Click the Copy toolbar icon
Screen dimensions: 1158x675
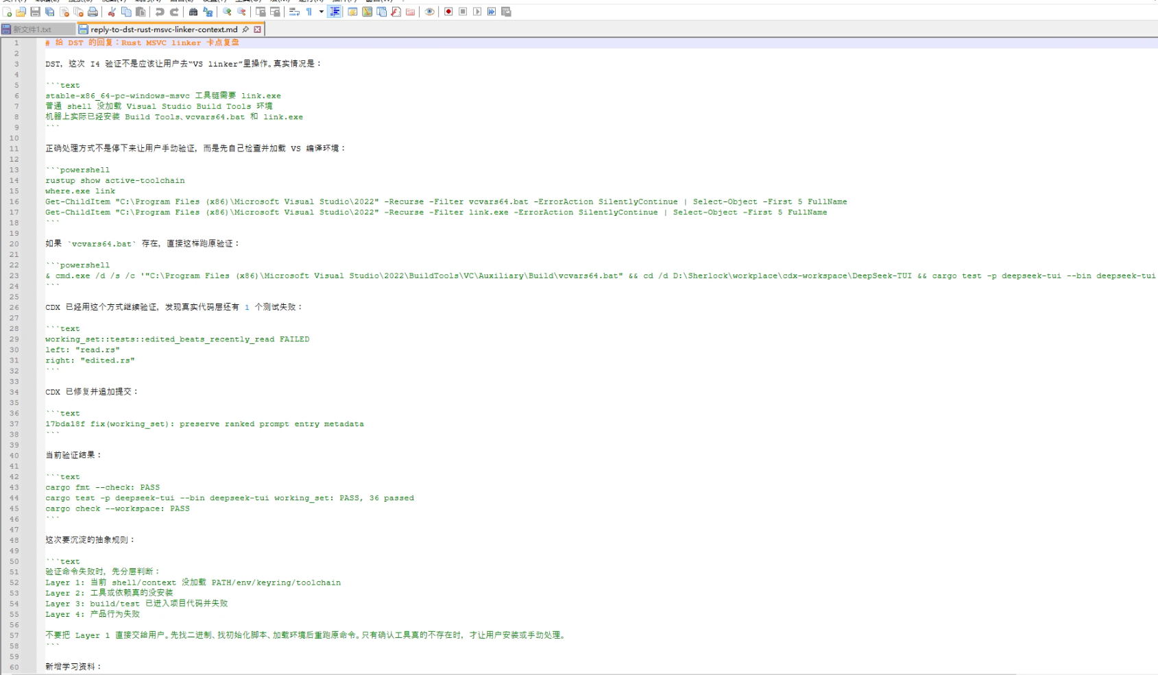click(126, 12)
